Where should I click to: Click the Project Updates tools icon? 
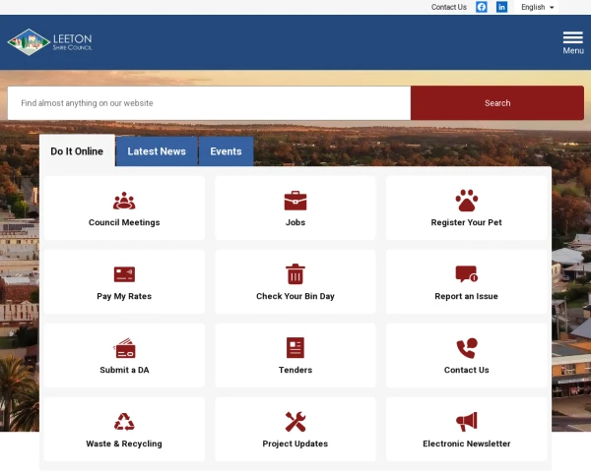(x=295, y=422)
